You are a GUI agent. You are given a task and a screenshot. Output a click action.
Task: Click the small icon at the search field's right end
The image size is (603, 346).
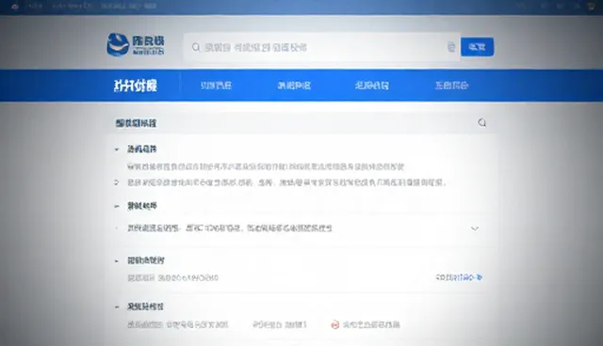[451, 47]
